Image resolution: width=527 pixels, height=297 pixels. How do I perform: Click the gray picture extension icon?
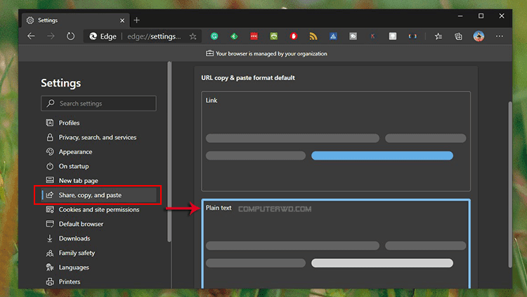pyautogui.click(x=353, y=36)
